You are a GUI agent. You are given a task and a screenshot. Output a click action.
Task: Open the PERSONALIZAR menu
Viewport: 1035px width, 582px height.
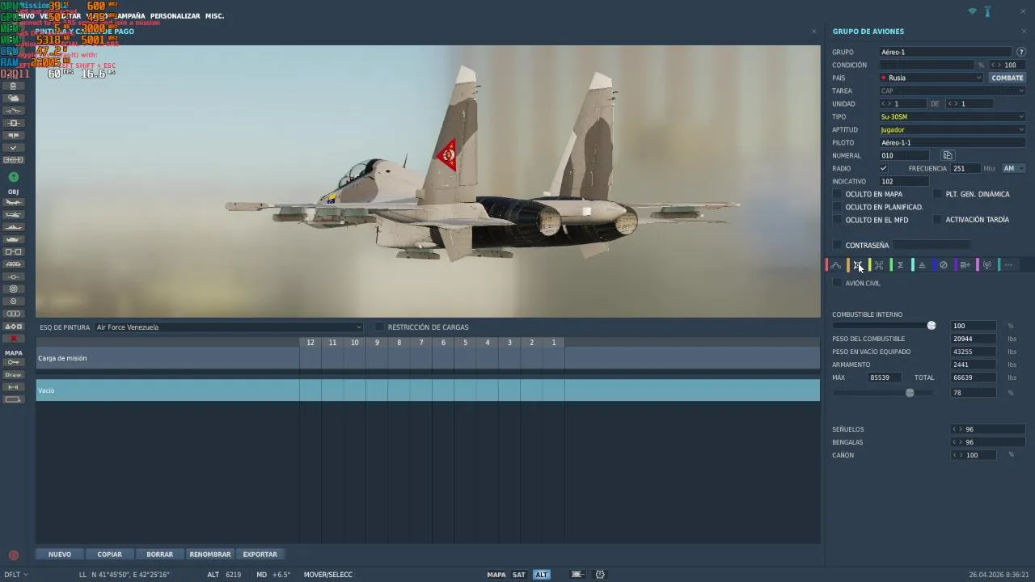click(175, 16)
